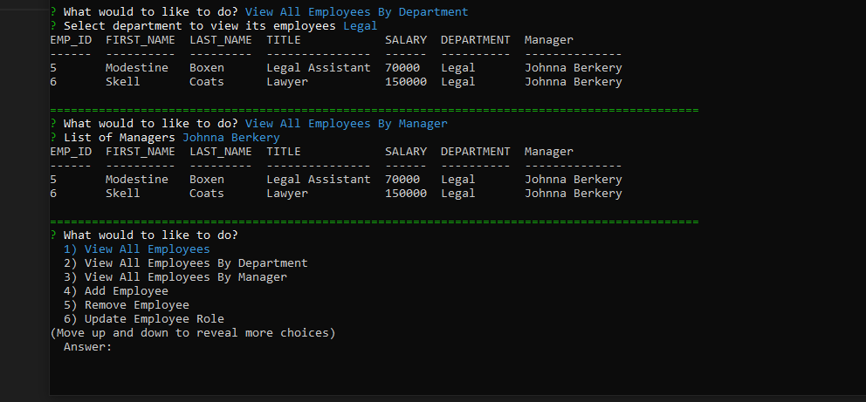866x402 pixels.
Task: Click the last 'What would to like to do?' prompt
Action: point(151,235)
